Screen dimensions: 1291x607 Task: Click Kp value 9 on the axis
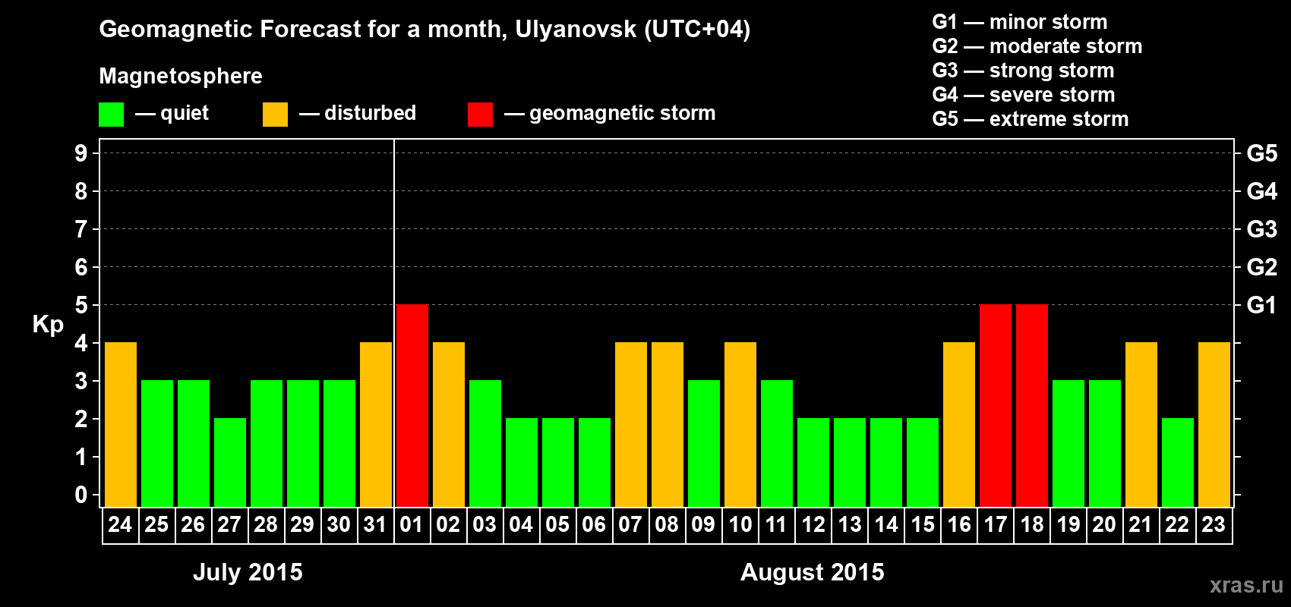click(81, 153)
